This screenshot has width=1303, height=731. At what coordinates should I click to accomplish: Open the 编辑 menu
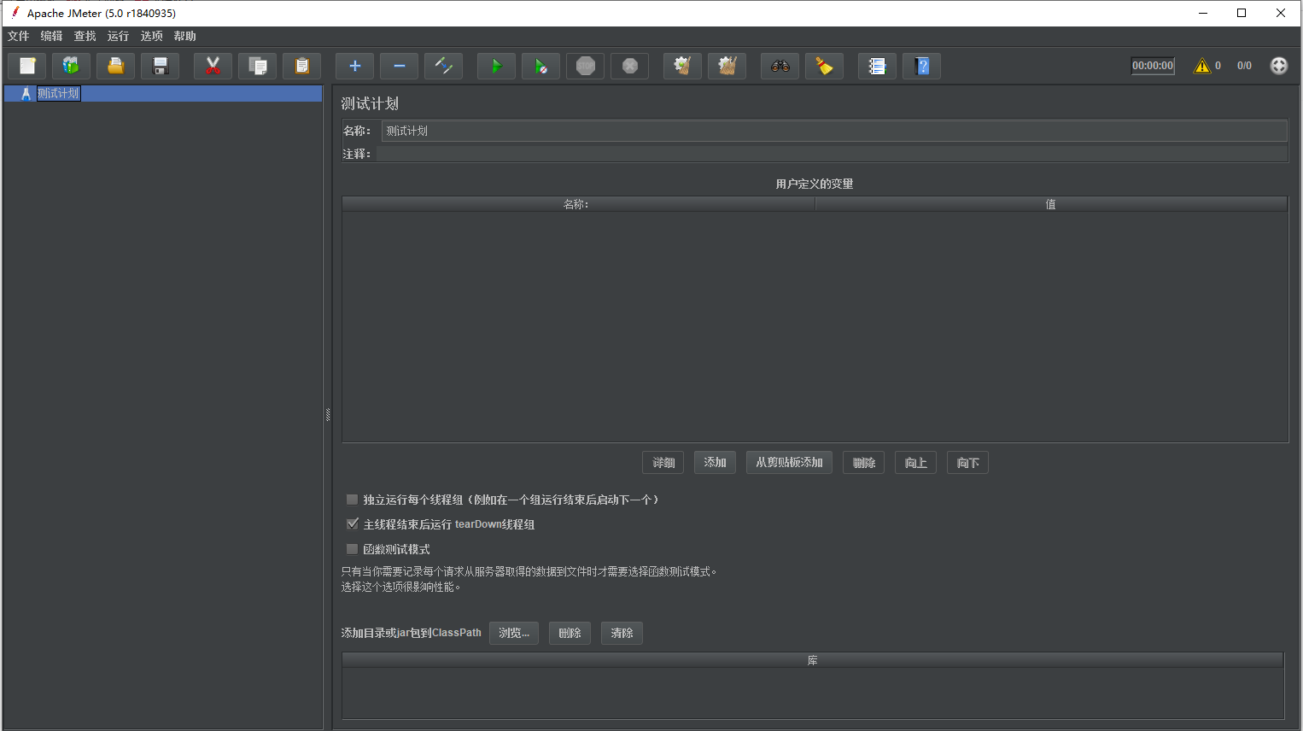52,36
